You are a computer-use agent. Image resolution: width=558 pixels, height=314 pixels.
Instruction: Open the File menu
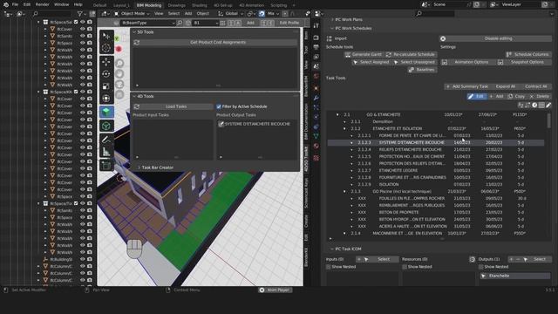[15, 4]
